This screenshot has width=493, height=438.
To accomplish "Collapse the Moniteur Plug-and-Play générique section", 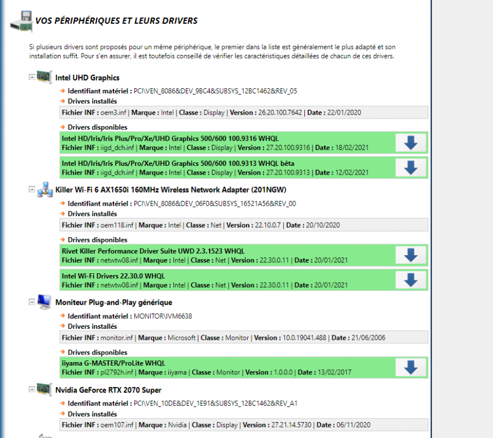I will pos(32,302).
